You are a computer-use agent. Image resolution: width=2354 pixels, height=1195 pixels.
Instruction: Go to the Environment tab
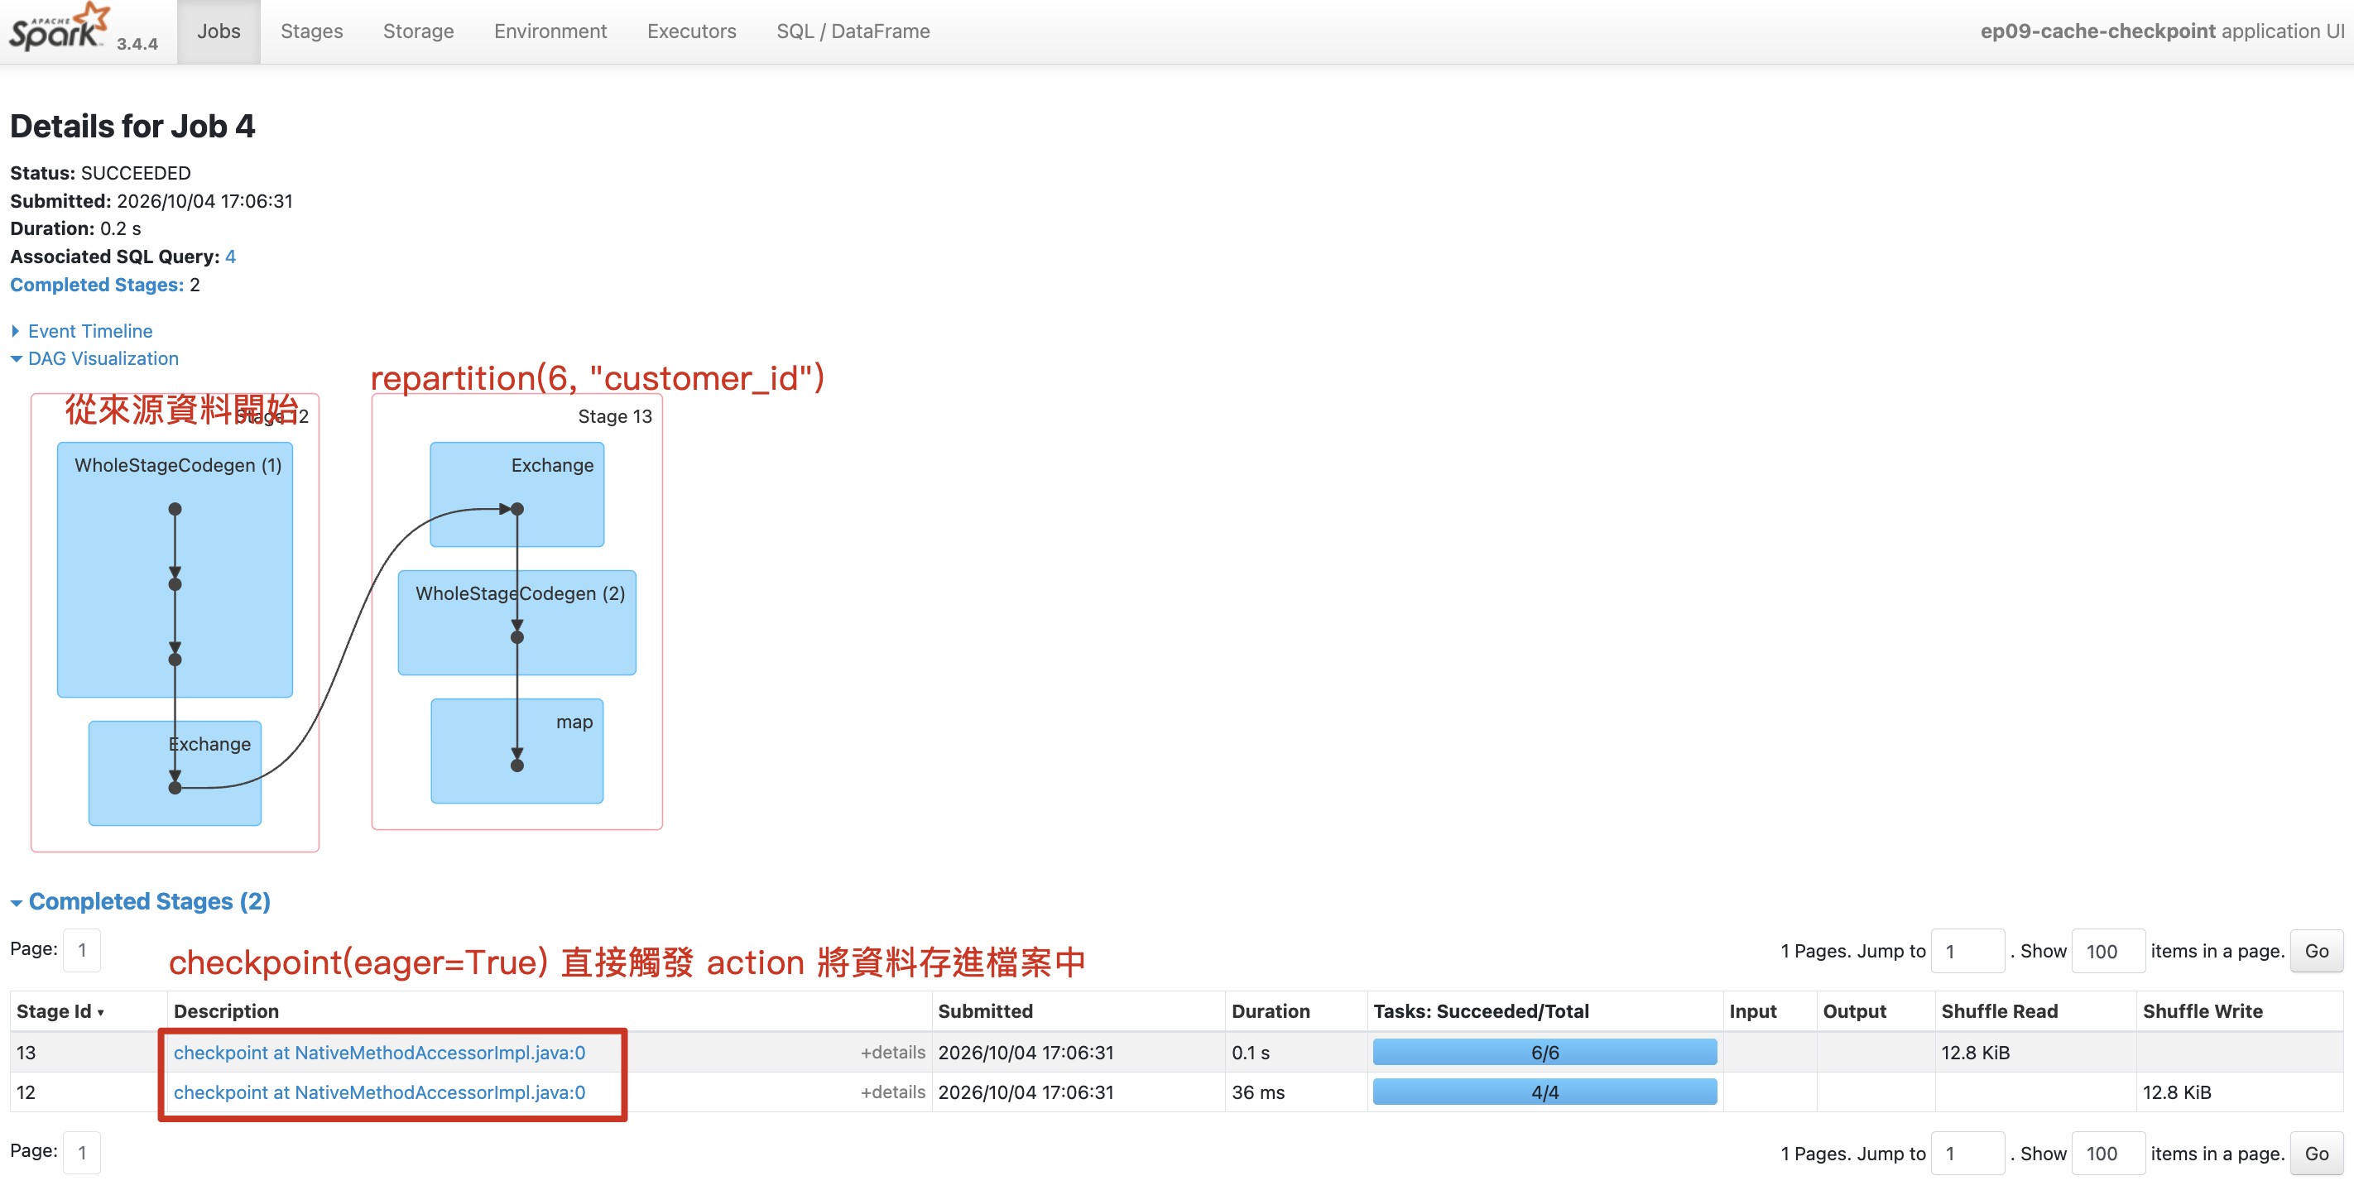coord(550,31)
